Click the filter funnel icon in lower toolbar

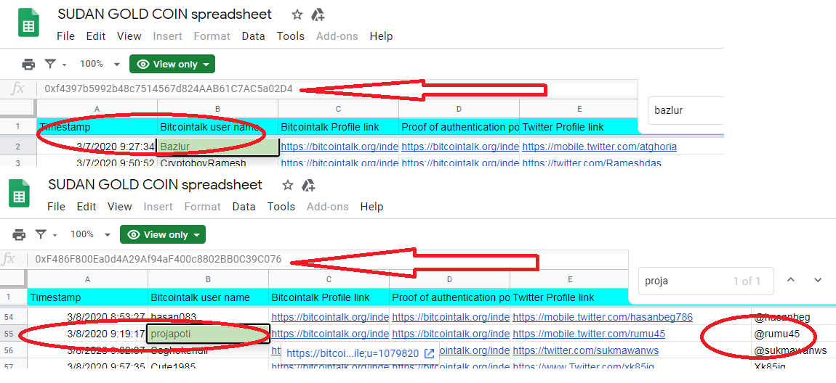[41, 234]
